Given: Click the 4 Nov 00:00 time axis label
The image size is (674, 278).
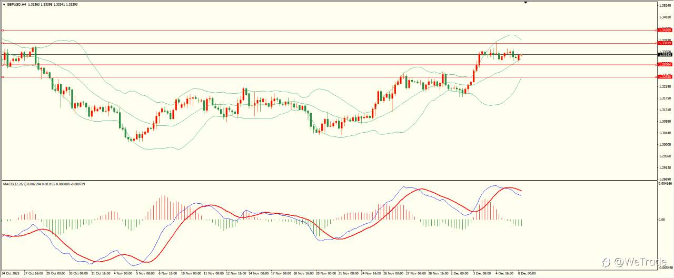Looking at the screenshot, I should [x=124, y=274].
